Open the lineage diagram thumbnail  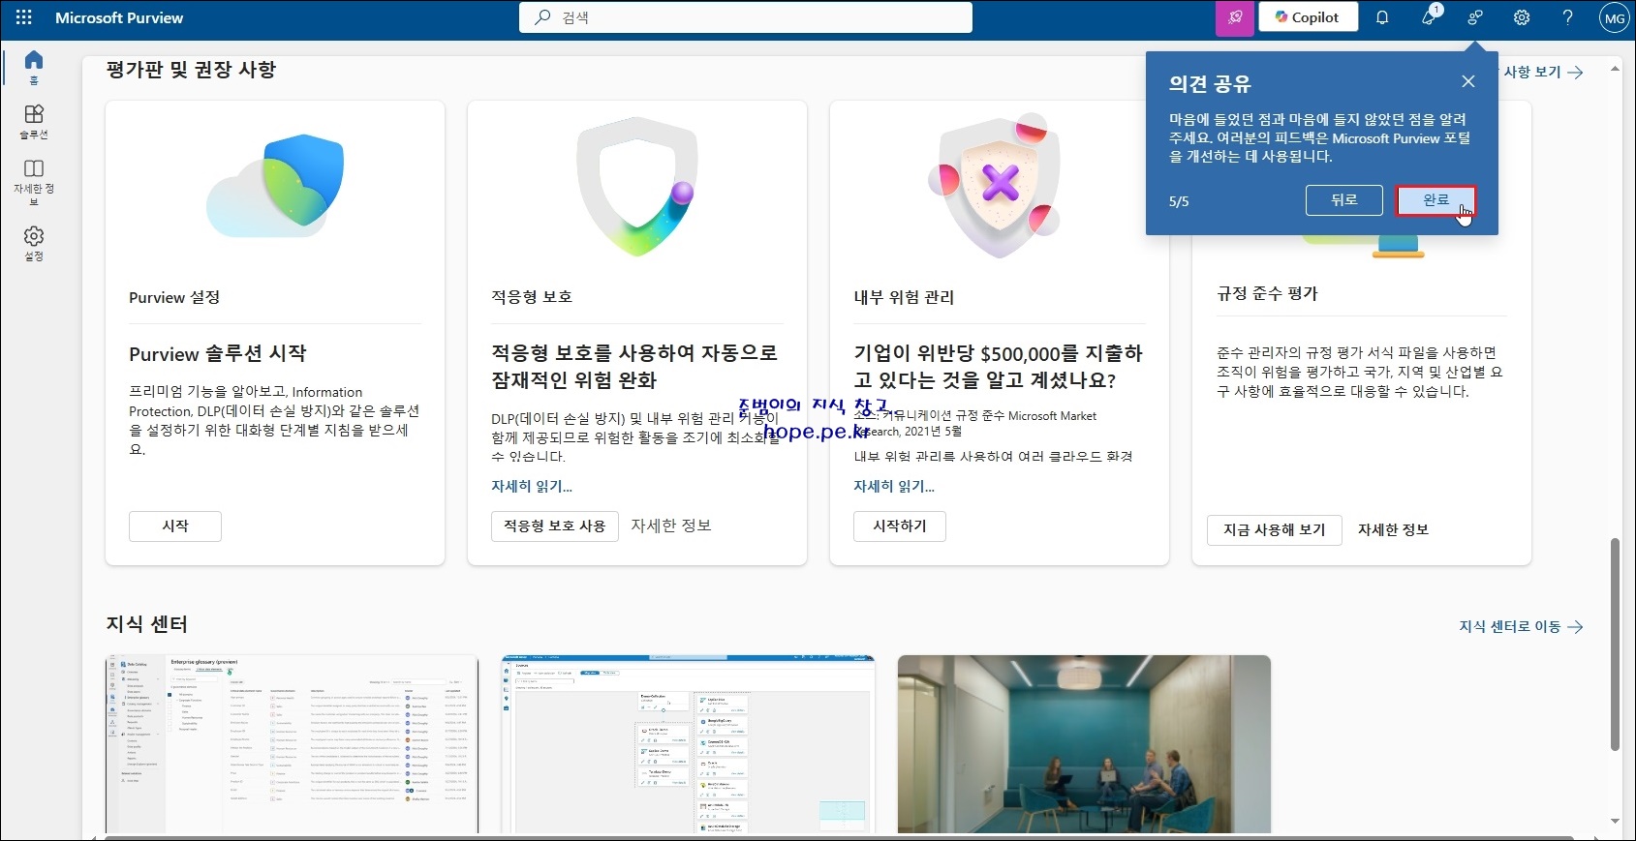click(x=688, y=743)
